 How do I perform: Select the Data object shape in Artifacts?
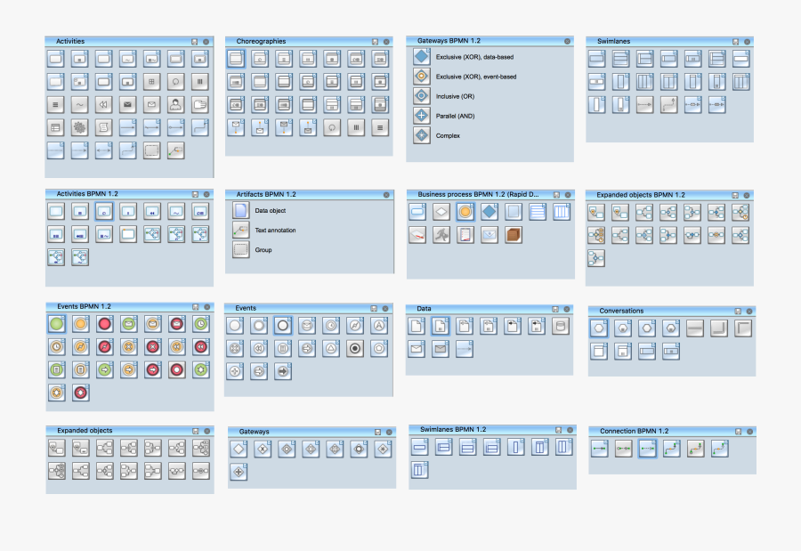[x=240, y=210]
